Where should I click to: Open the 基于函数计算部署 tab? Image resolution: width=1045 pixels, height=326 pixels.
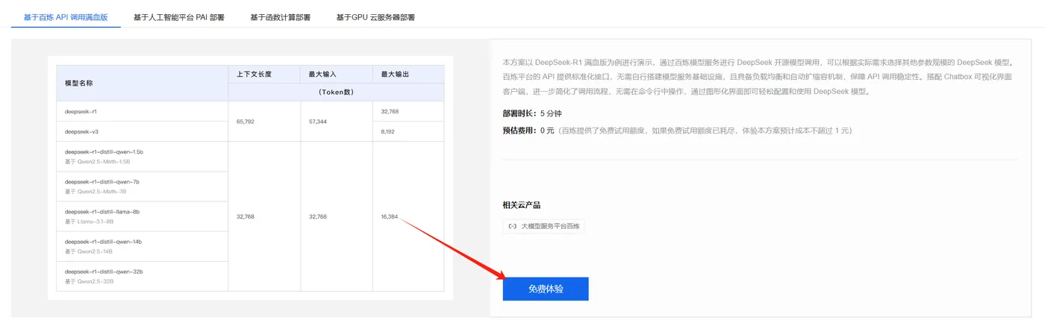(281, 16)
